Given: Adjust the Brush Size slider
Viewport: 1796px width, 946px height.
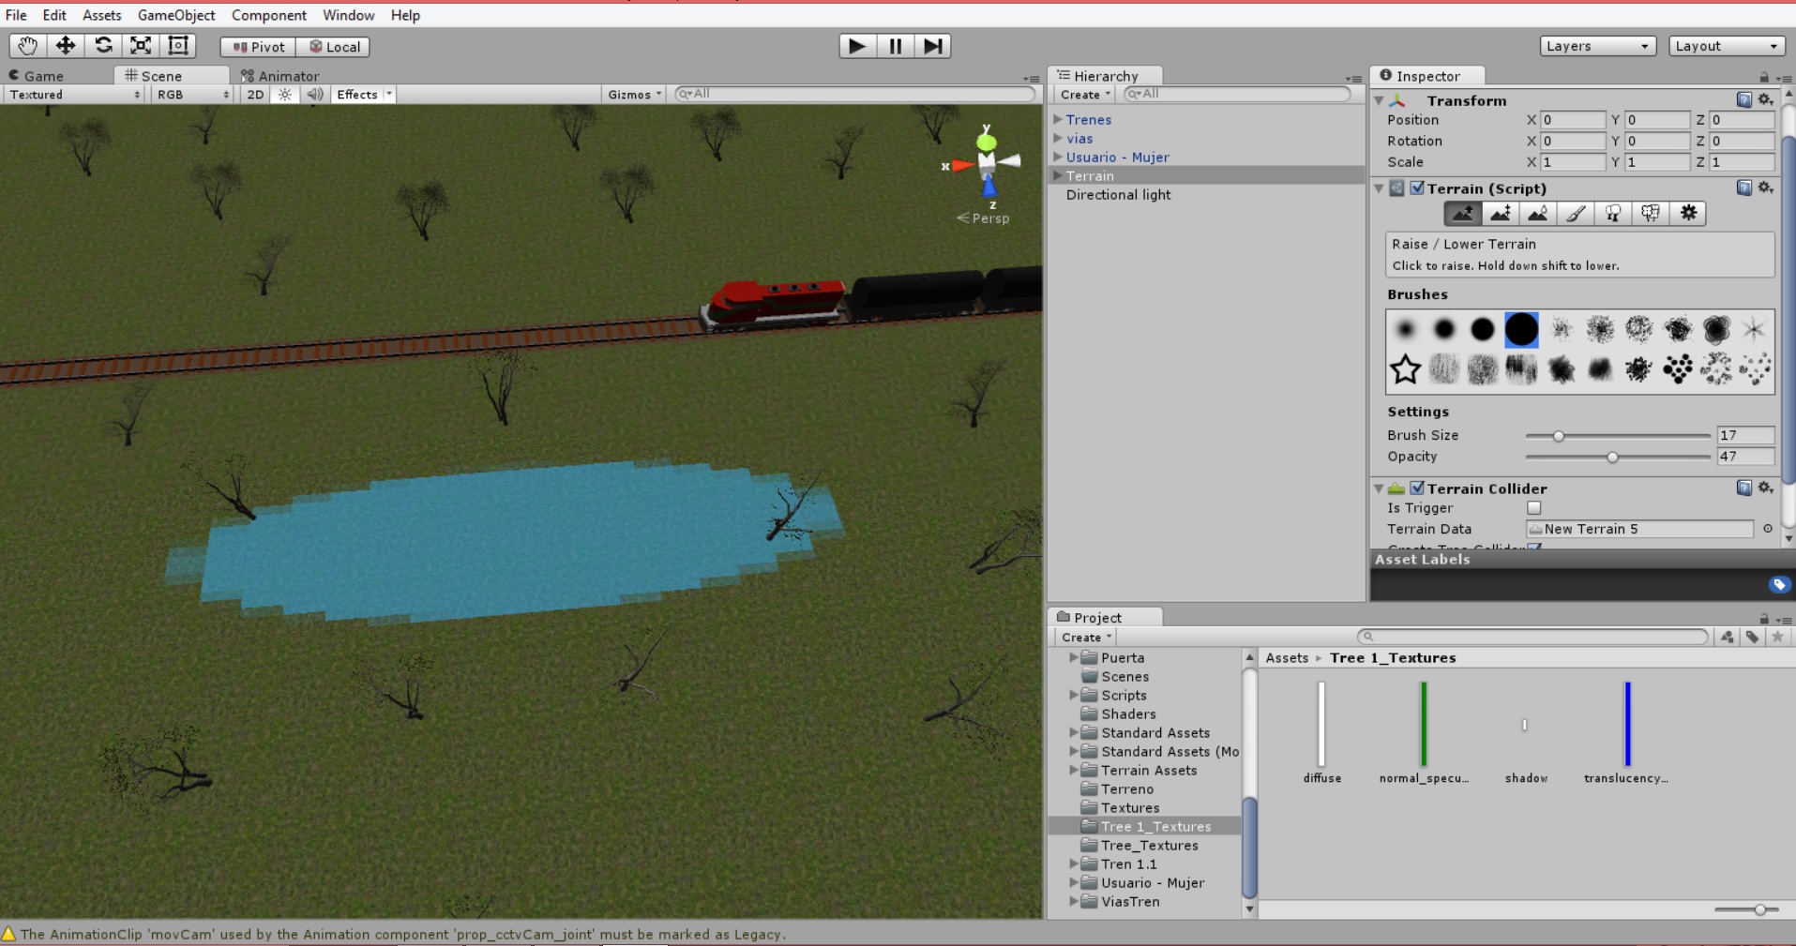Looking at the screenshot, I should (1559, 436).
